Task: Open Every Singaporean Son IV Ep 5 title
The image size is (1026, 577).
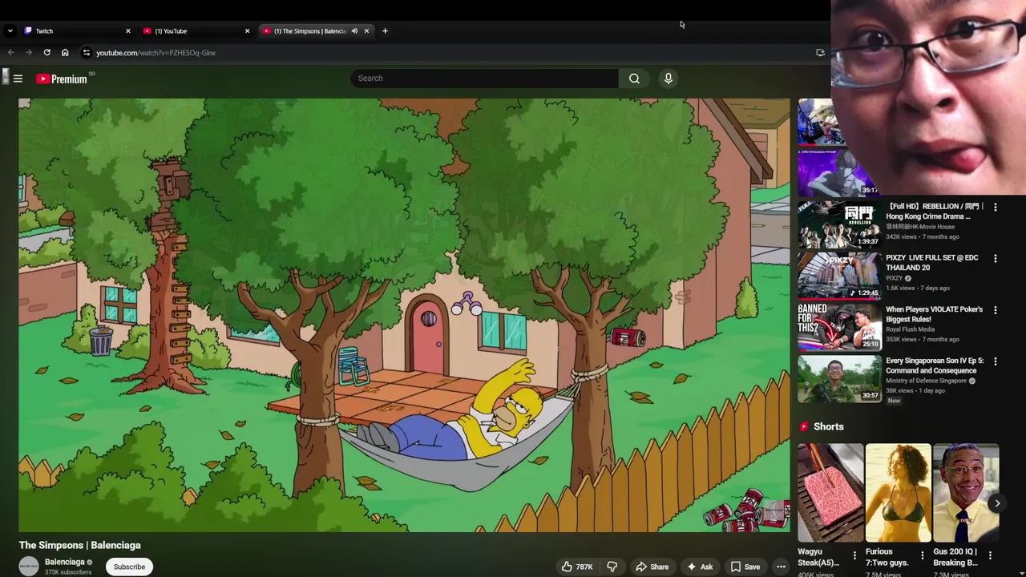Action: [935, 365]
